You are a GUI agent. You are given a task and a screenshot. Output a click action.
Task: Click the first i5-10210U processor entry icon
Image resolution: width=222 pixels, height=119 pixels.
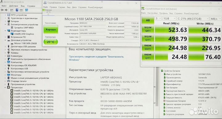(x=12, y=90)
